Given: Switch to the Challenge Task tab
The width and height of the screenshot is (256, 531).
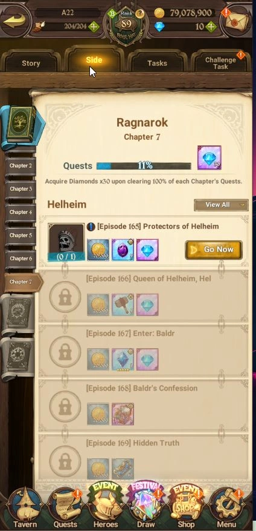Looking at the screenshot, I should (220, 63).
